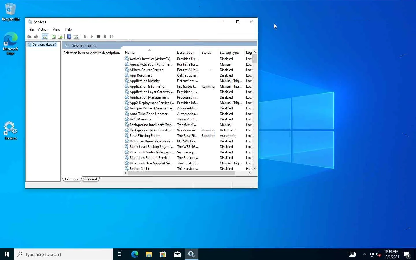The image size is (416, 260).
Task: Select the Base Filtering Engine service
Action: [x=145, y=136]
